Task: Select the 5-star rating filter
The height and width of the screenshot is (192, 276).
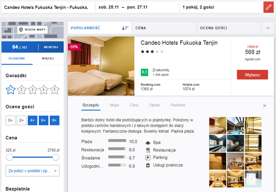Action: (x=54, y=90)
